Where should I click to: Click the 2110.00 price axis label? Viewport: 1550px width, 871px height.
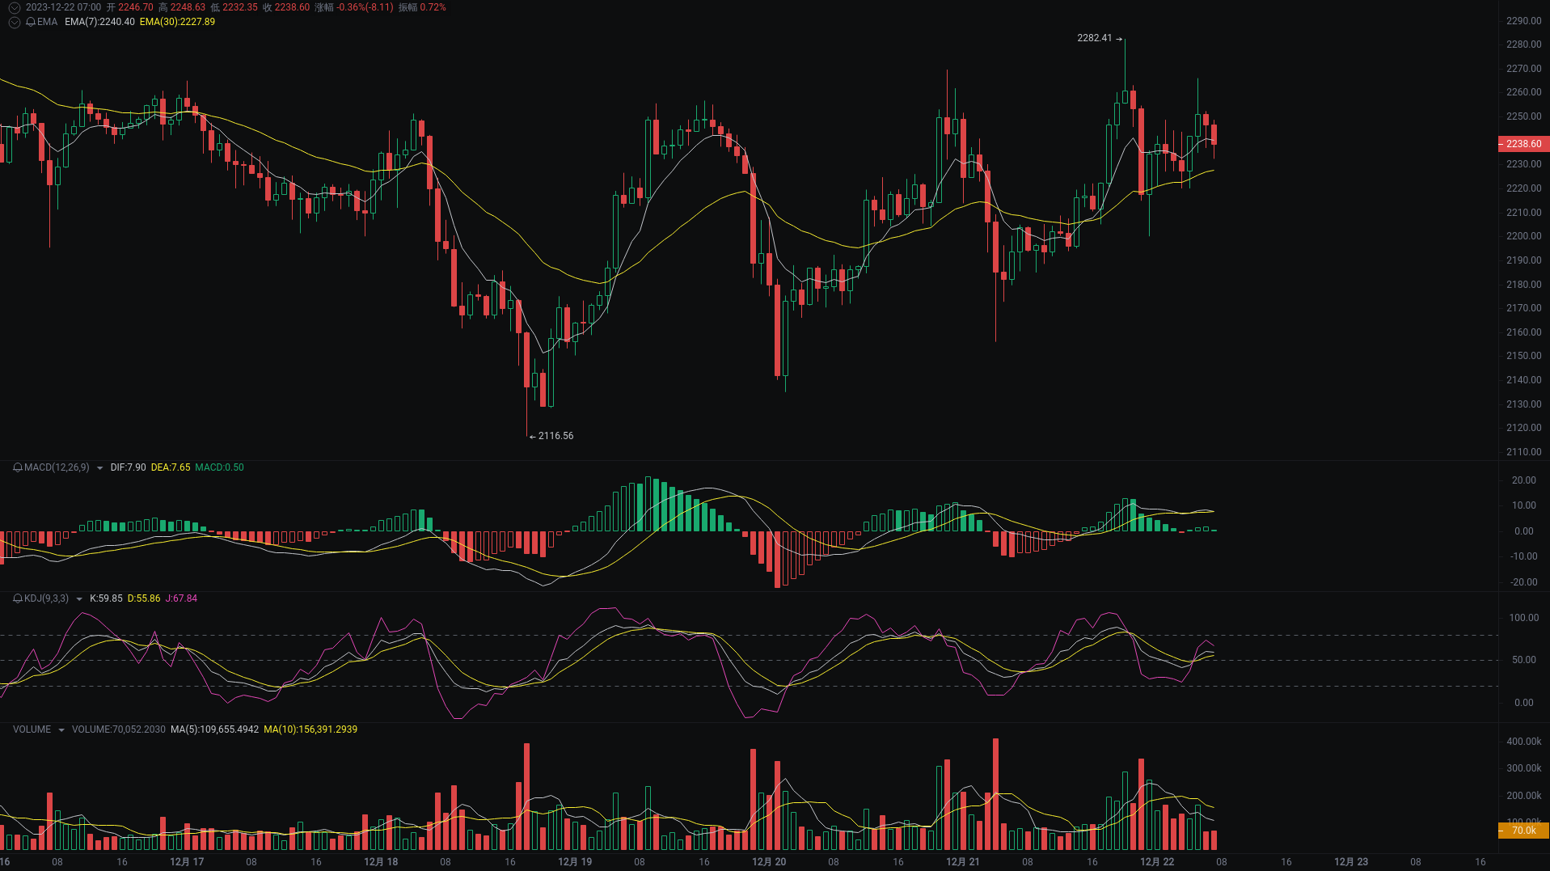(x=1523, y=452)
